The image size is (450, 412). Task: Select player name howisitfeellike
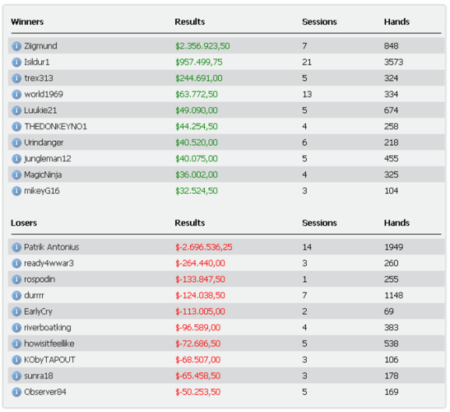coord(49,344)
